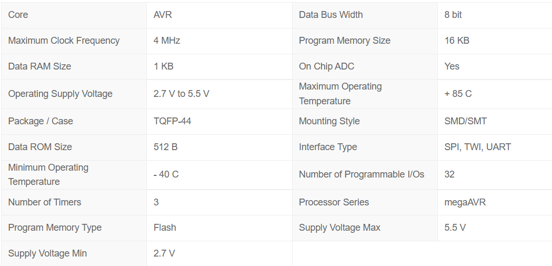552x266 pixels.
Task: Click the SMD/SMT mounting style value
Action: coord(465,121)
